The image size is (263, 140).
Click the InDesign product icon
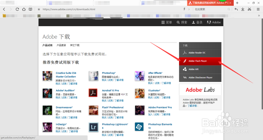pyautogui.click(x=47, y=127)
